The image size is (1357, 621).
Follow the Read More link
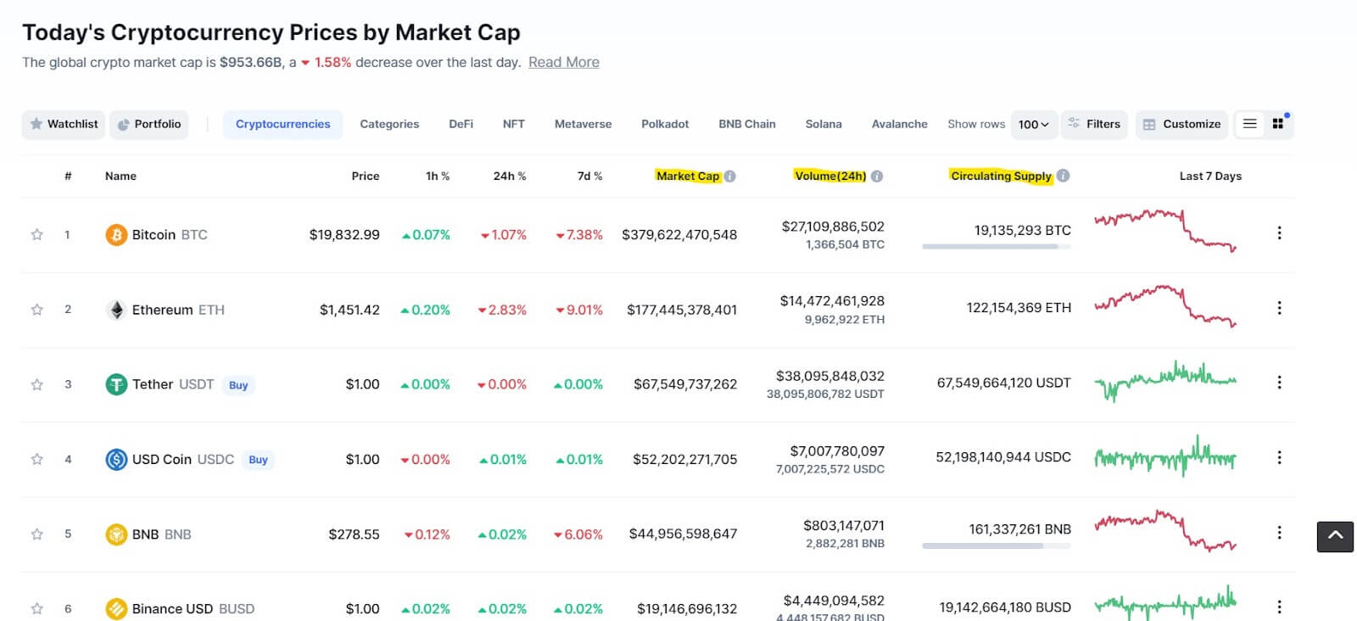tap(563, 62)
